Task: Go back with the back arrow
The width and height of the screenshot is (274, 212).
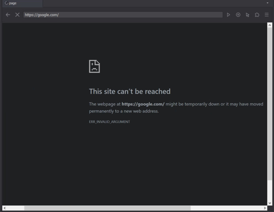Action: coord(8,15)
